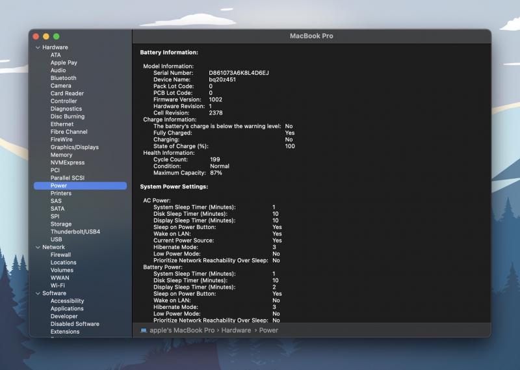
Task: Select the highlighted Power entry
Action: coord(80,185)
